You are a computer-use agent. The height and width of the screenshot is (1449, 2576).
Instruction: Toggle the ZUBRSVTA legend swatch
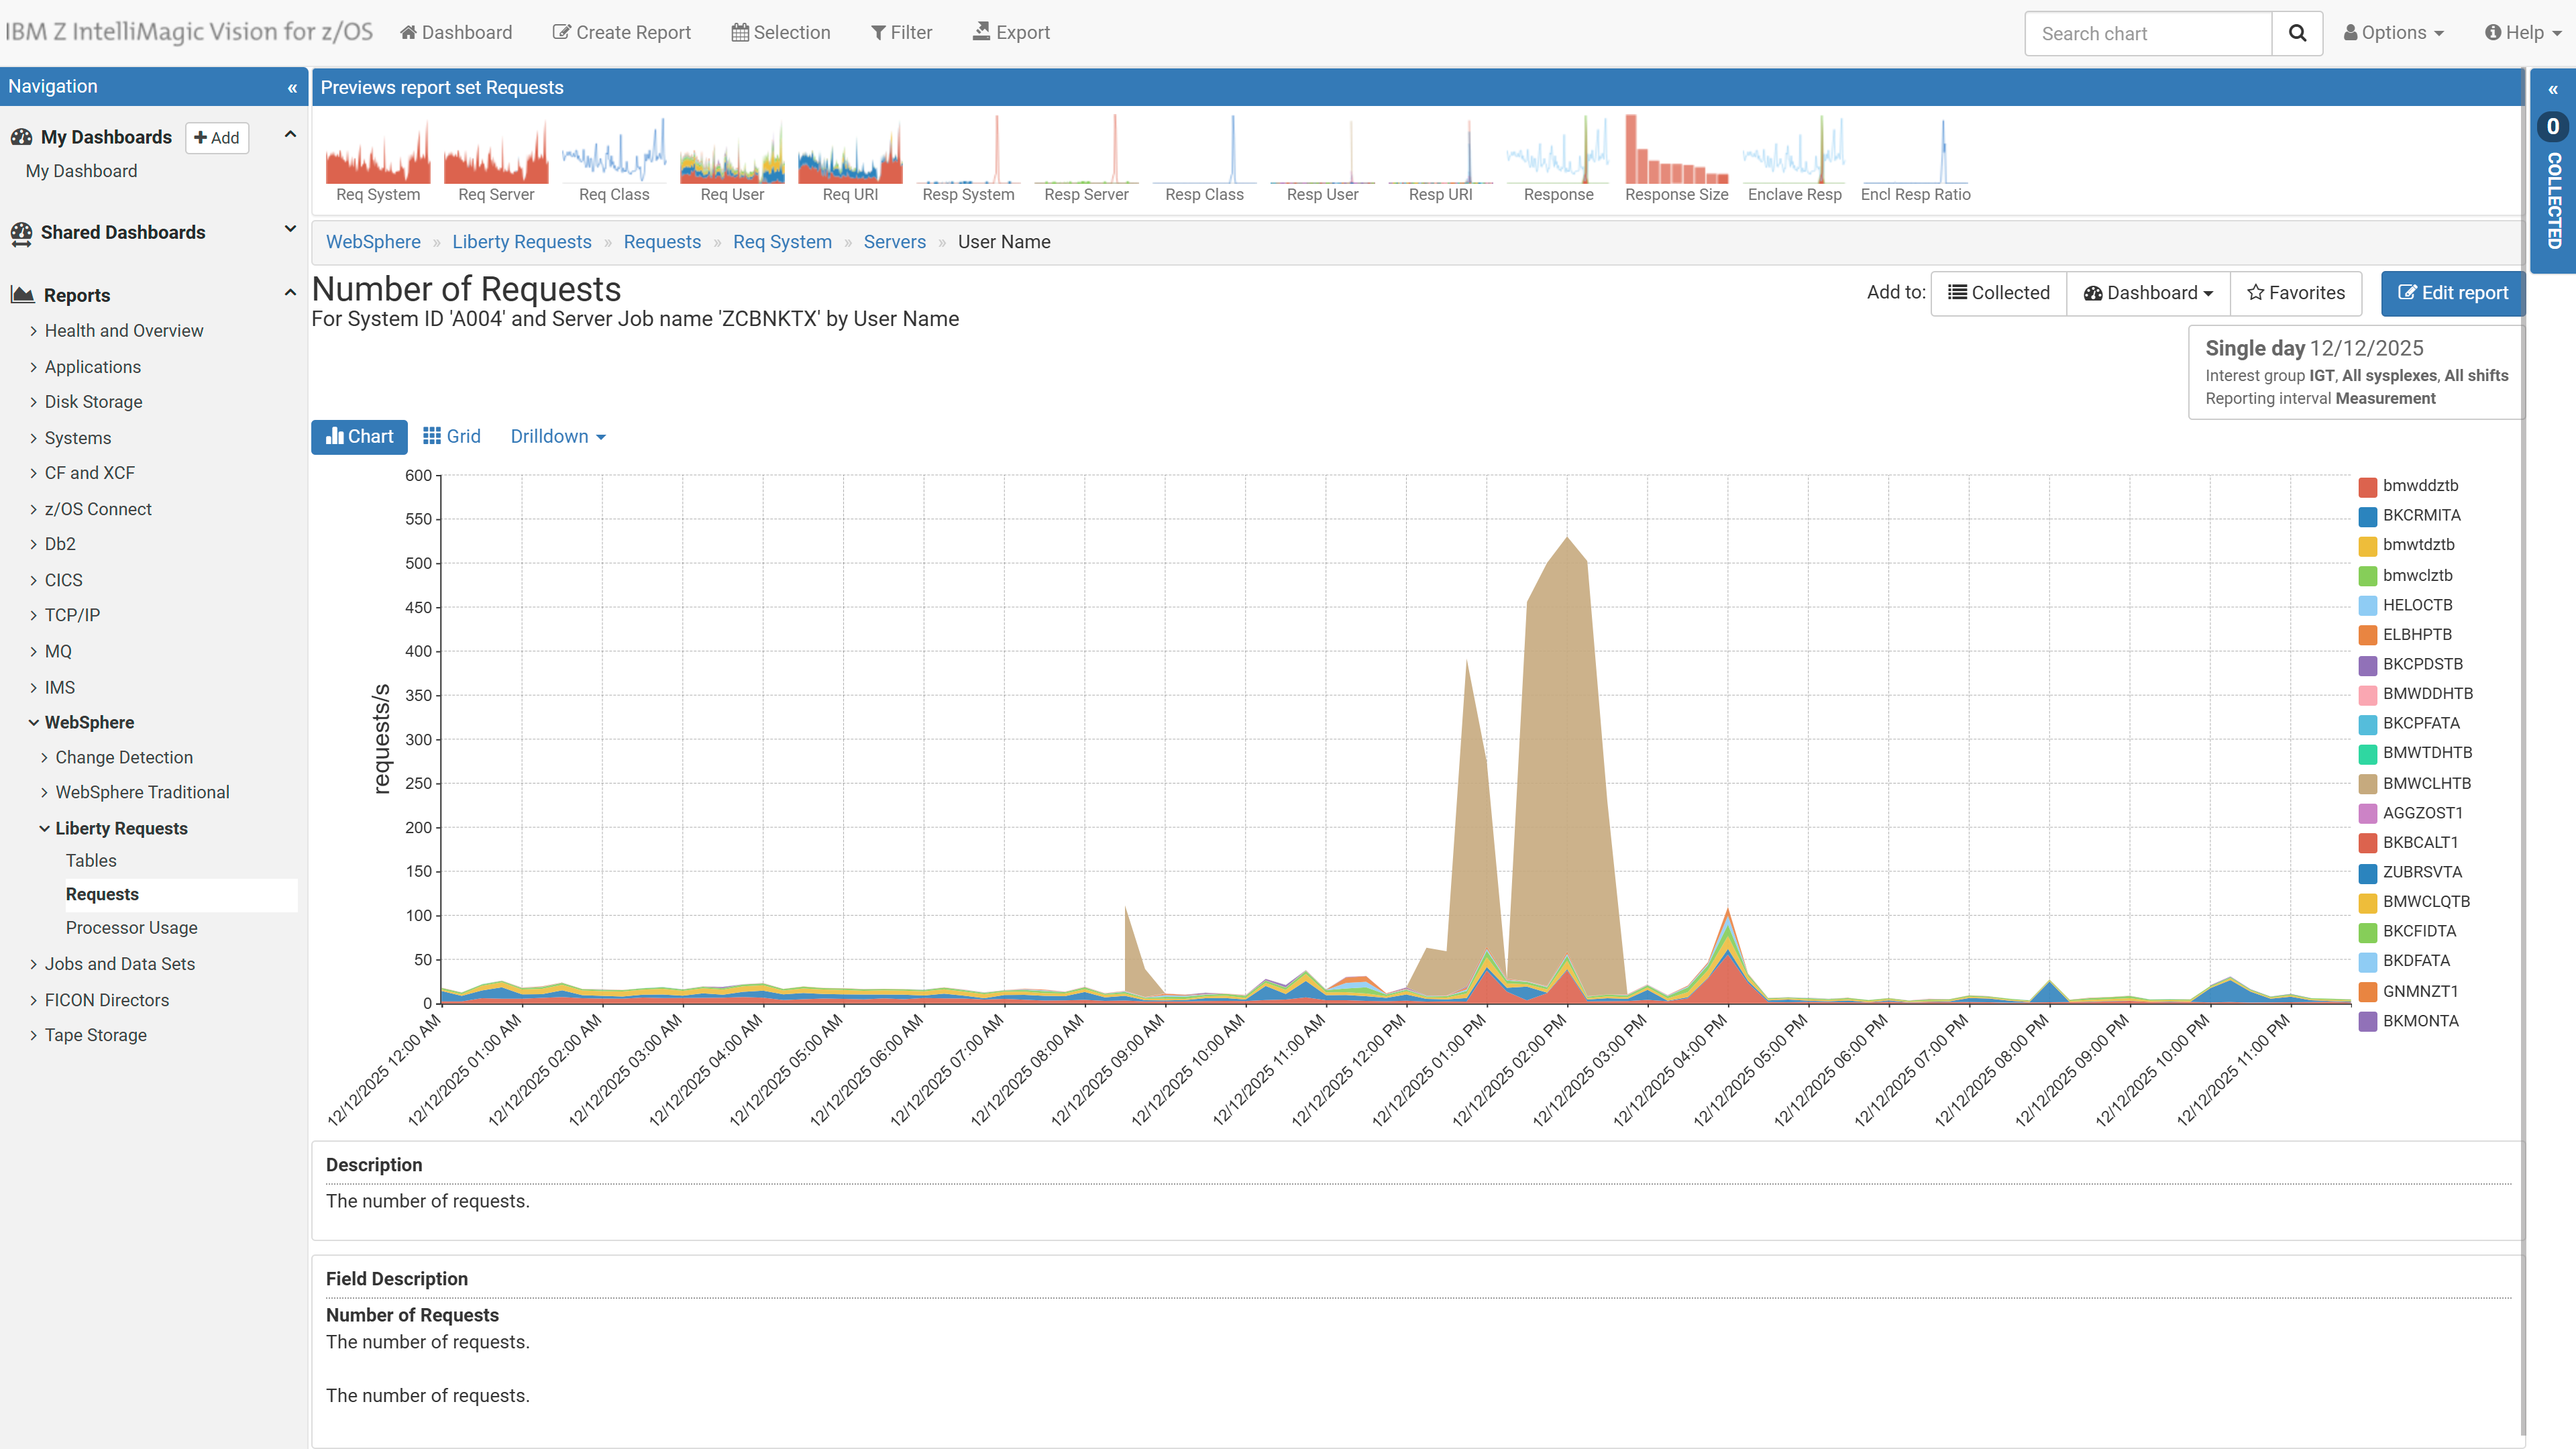(x=2367, y=873)
